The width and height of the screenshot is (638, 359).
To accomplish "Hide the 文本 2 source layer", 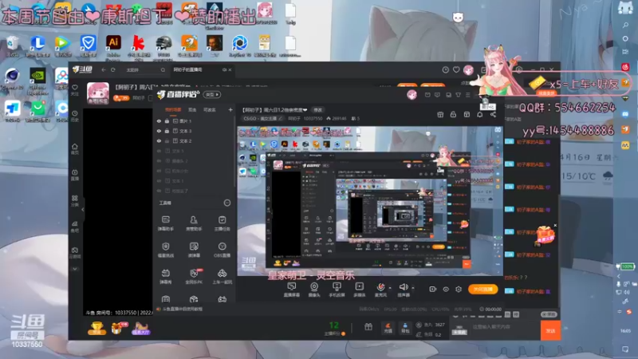I will tap(159, 141).
